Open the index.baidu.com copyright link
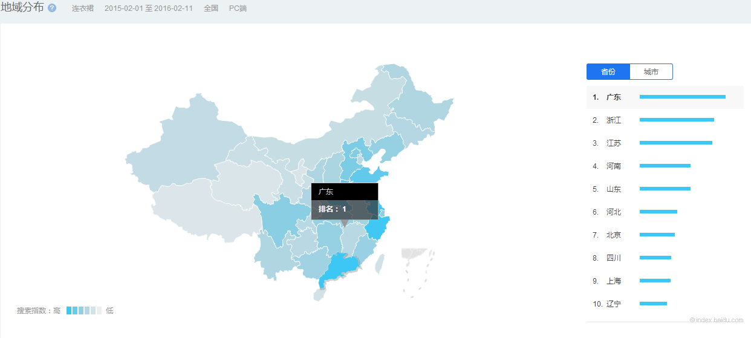This screenshot has width=751, height=338. [717, 320]
